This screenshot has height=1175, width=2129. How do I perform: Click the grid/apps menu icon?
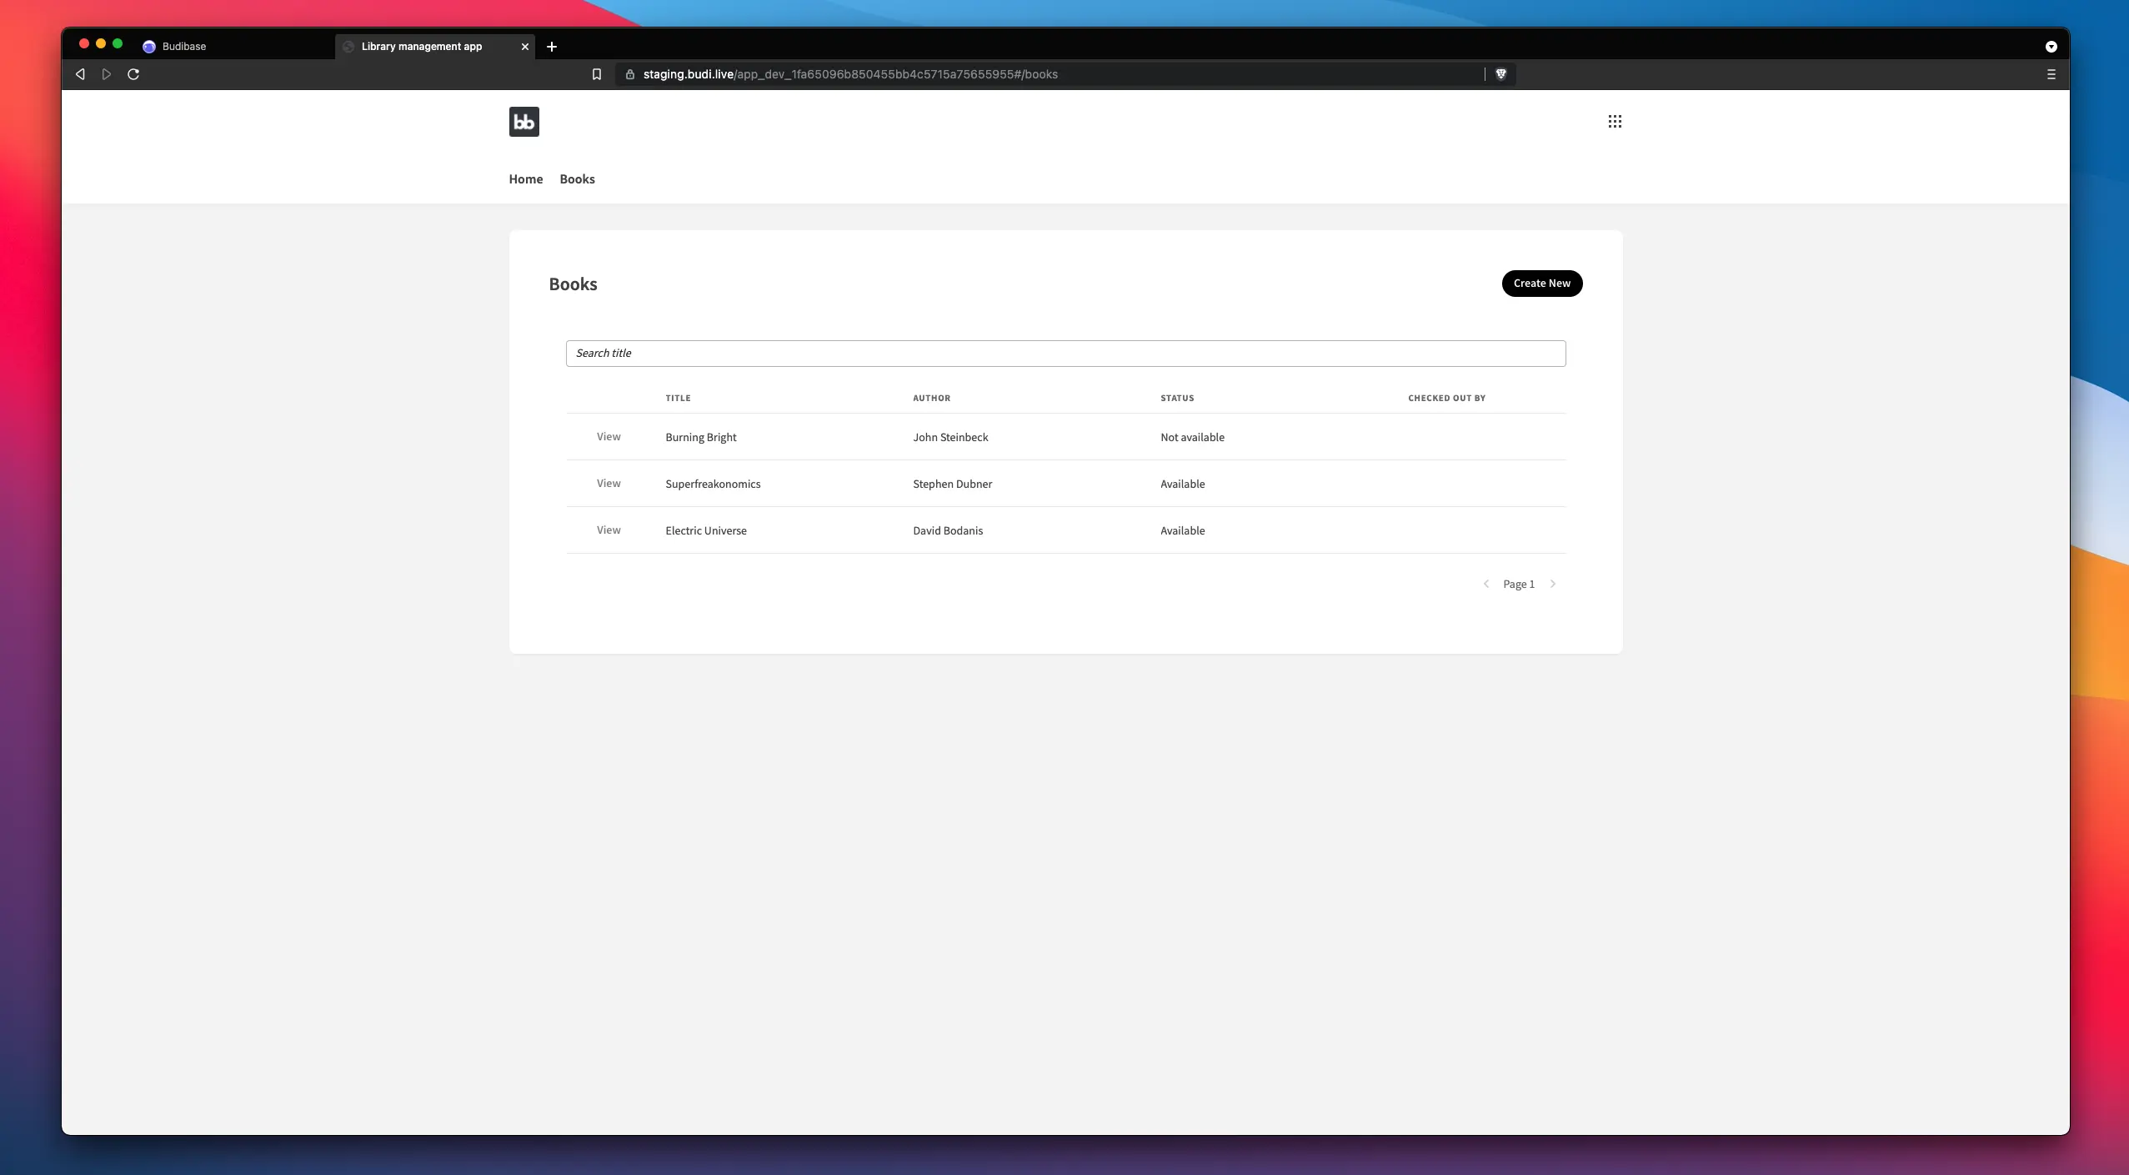point(1614,122)
